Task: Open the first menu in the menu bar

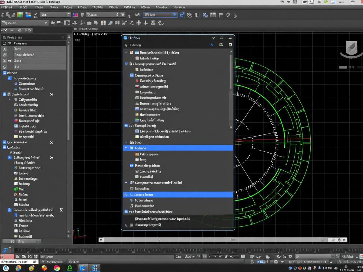Action: pos(6,7)
